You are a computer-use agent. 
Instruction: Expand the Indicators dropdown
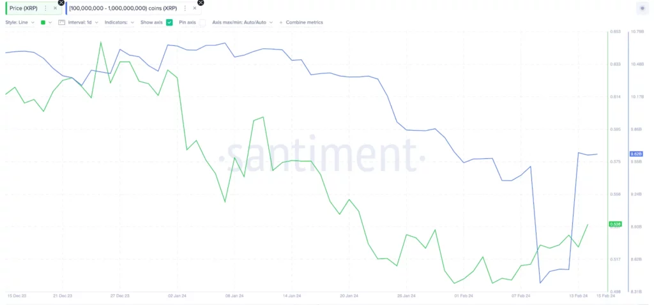pyautogui.click(x=119, y=22)
